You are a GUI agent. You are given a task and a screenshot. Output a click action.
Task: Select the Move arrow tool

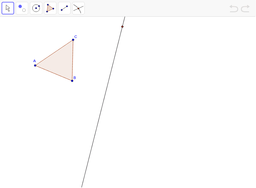(8, 8)
